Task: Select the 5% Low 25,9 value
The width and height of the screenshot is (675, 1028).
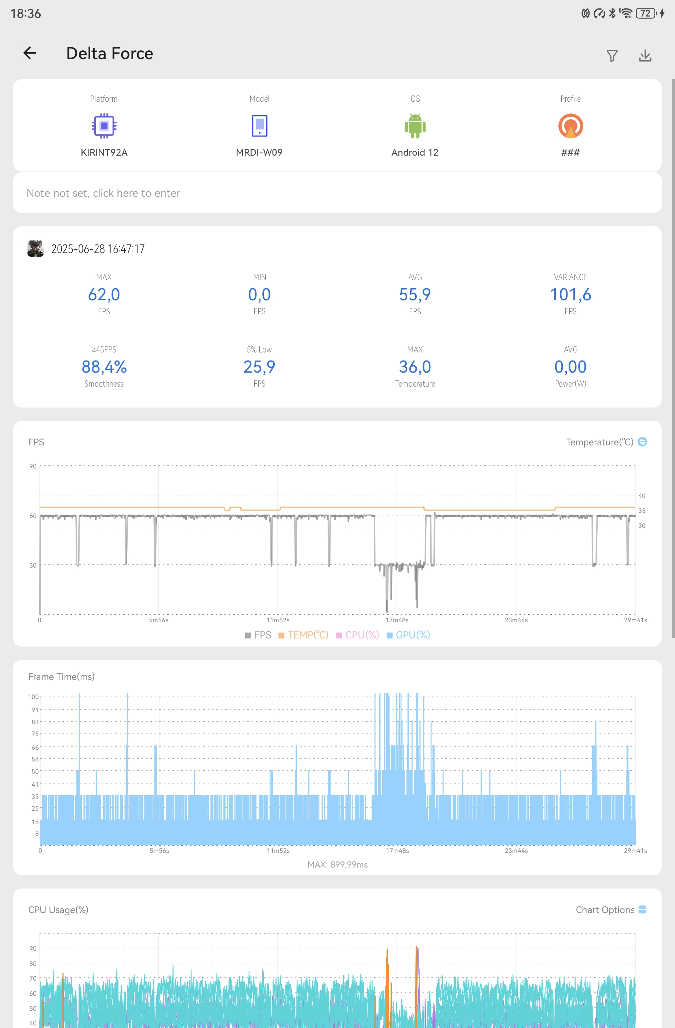Action: tap(259, 367)
